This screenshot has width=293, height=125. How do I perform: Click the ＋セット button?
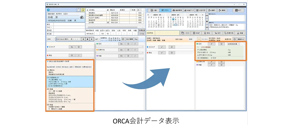(185, 33)
